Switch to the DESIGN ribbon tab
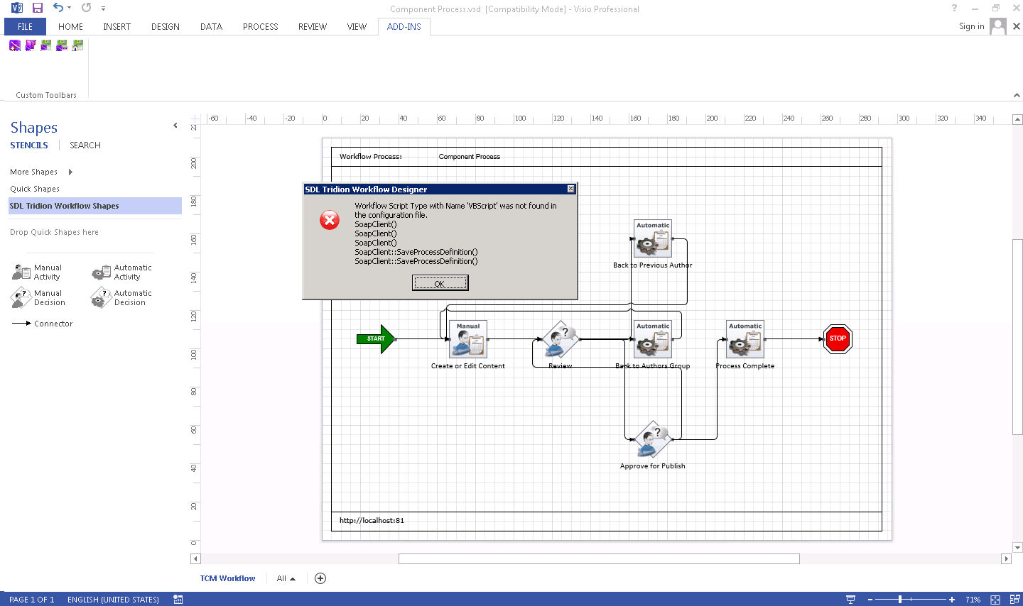The height and width of the screenshot is (606, 1023). [165, 27]
